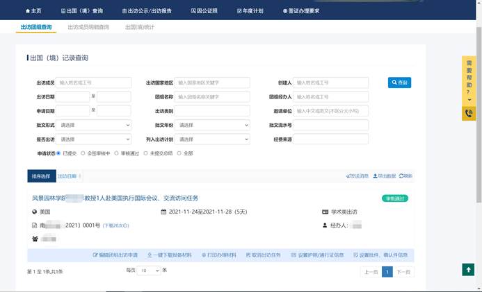
Task: Click the 发送消息 send message icon
Action: 348,176
